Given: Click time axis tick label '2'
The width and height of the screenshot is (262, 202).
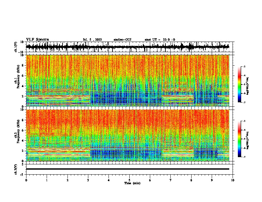Looking at the screenshot, I should coord(67,180).
